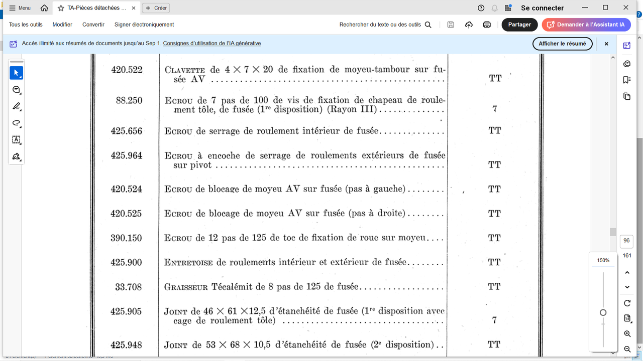Viewport: 643px width, 361px height.
Task: Click part number 33.708
Action: 129,287
